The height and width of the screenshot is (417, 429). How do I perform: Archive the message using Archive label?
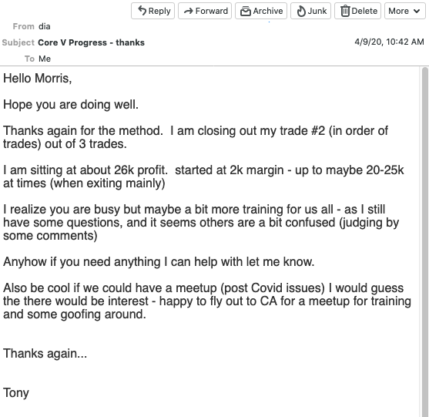pos(268,11)
